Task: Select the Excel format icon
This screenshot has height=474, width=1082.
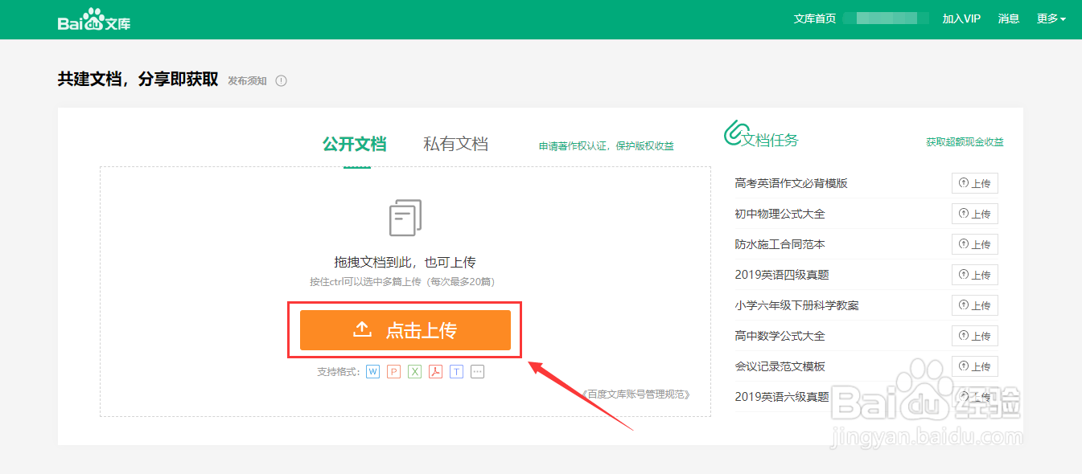Action: click(x=414, y=371)
